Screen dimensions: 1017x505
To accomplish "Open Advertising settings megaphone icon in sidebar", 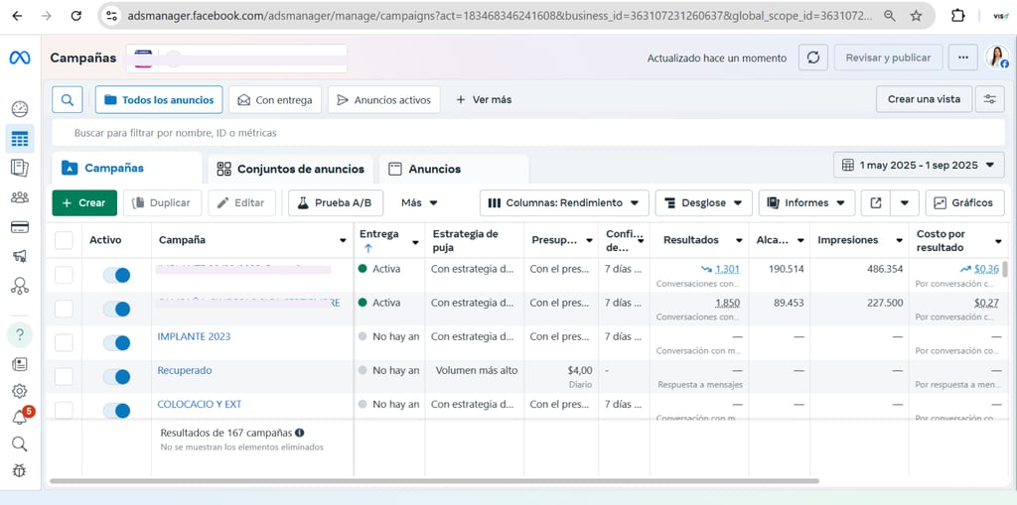I will (x=20, y=255).
